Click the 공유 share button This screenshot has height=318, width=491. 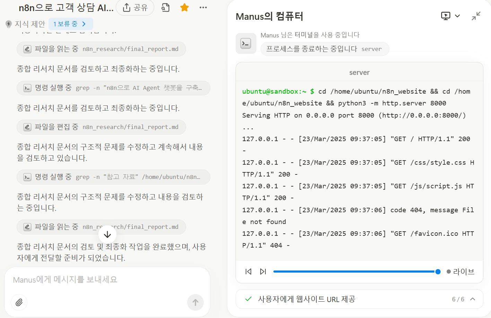pos(135,7)
